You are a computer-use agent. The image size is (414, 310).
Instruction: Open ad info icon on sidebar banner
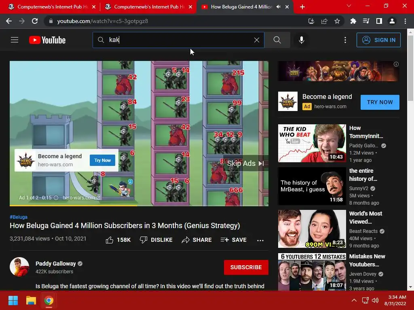pos(396,64)
